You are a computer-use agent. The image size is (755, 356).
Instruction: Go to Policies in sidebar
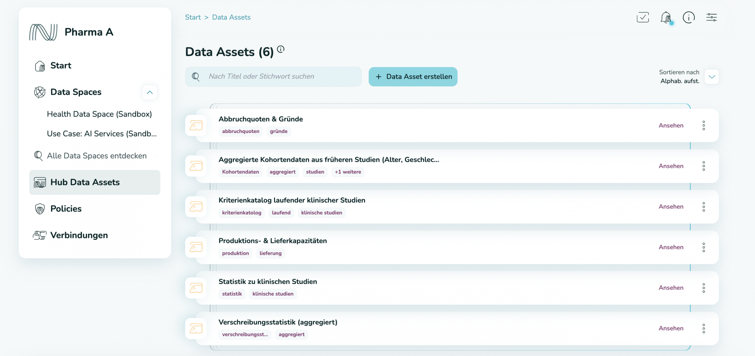[66, 209]
